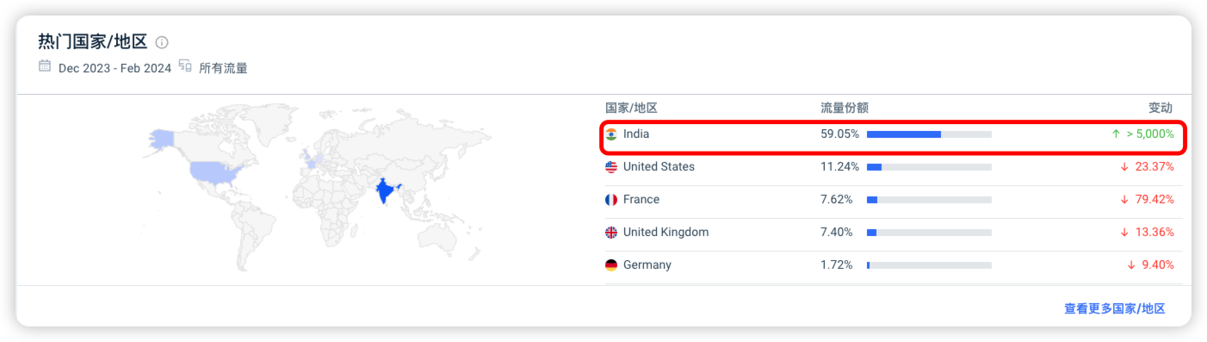Click India's traffic share progress bar
This screenshot has height=342, width=1207.
pyautogui.click(x=929, y=134)
